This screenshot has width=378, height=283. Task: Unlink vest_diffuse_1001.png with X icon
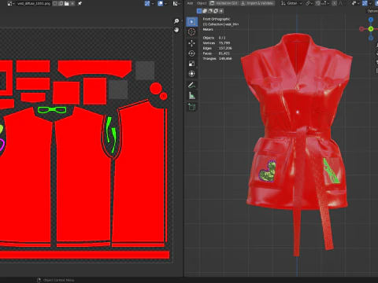[x=72, y=3]
